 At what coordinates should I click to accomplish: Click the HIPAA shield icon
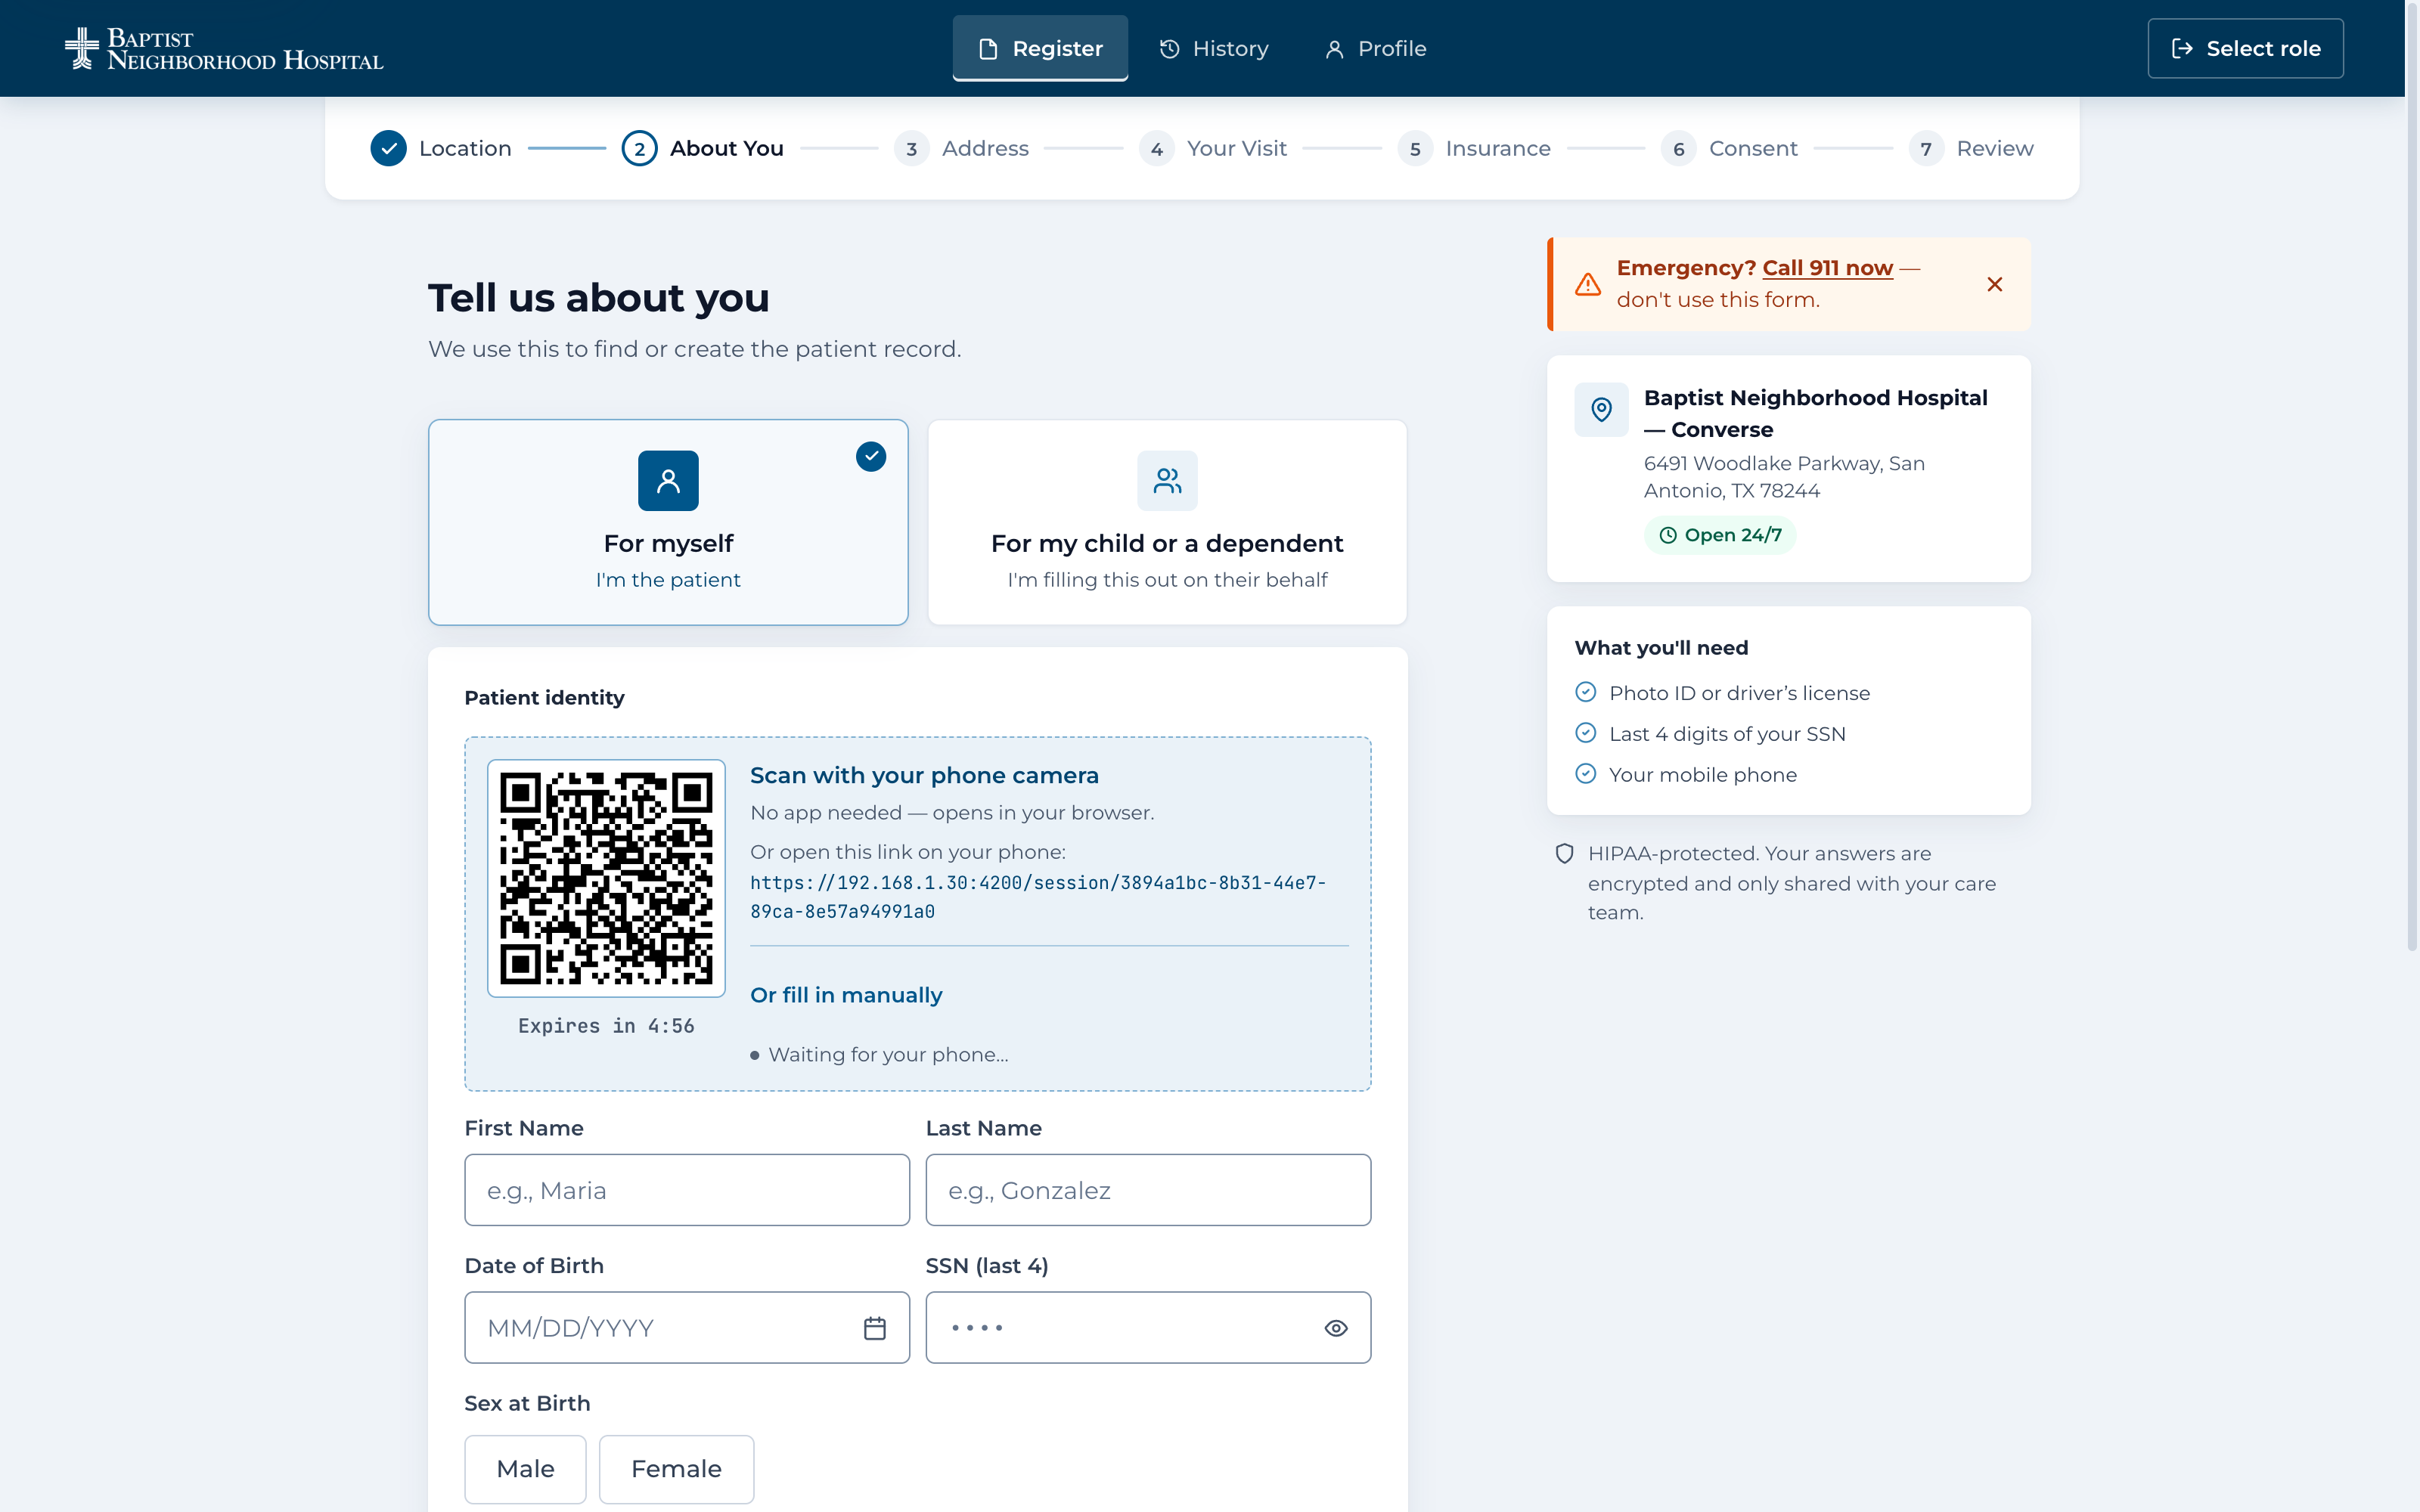[x=1565, y=853]
